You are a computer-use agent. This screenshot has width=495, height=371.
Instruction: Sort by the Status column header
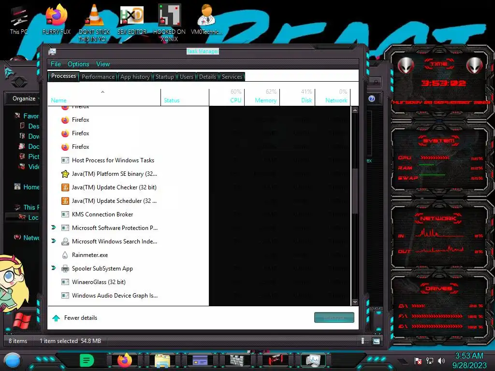point(185,97)
